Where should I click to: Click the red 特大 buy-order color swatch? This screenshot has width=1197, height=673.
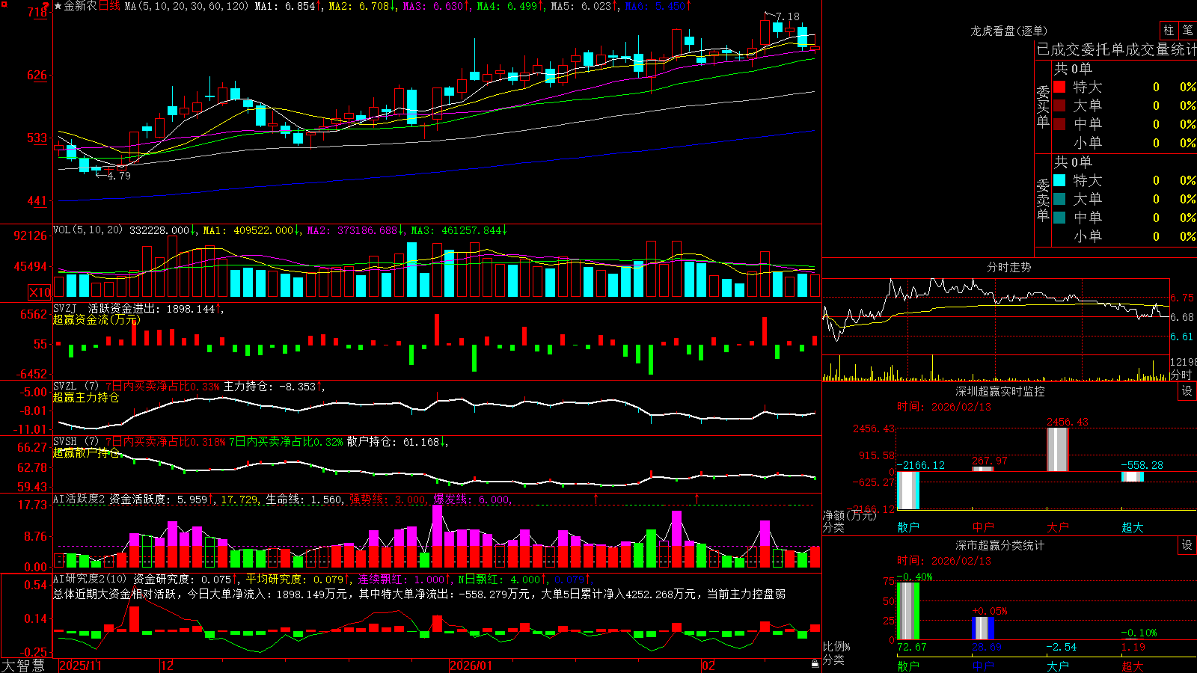(1059, 87)
